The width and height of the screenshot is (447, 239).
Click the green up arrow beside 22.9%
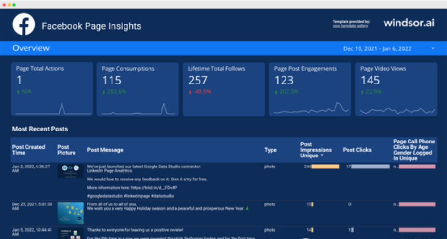[x=362, y=92]
